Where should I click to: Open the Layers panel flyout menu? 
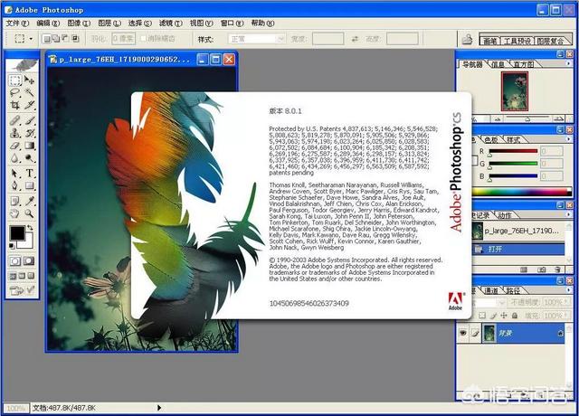coord(568,290)
